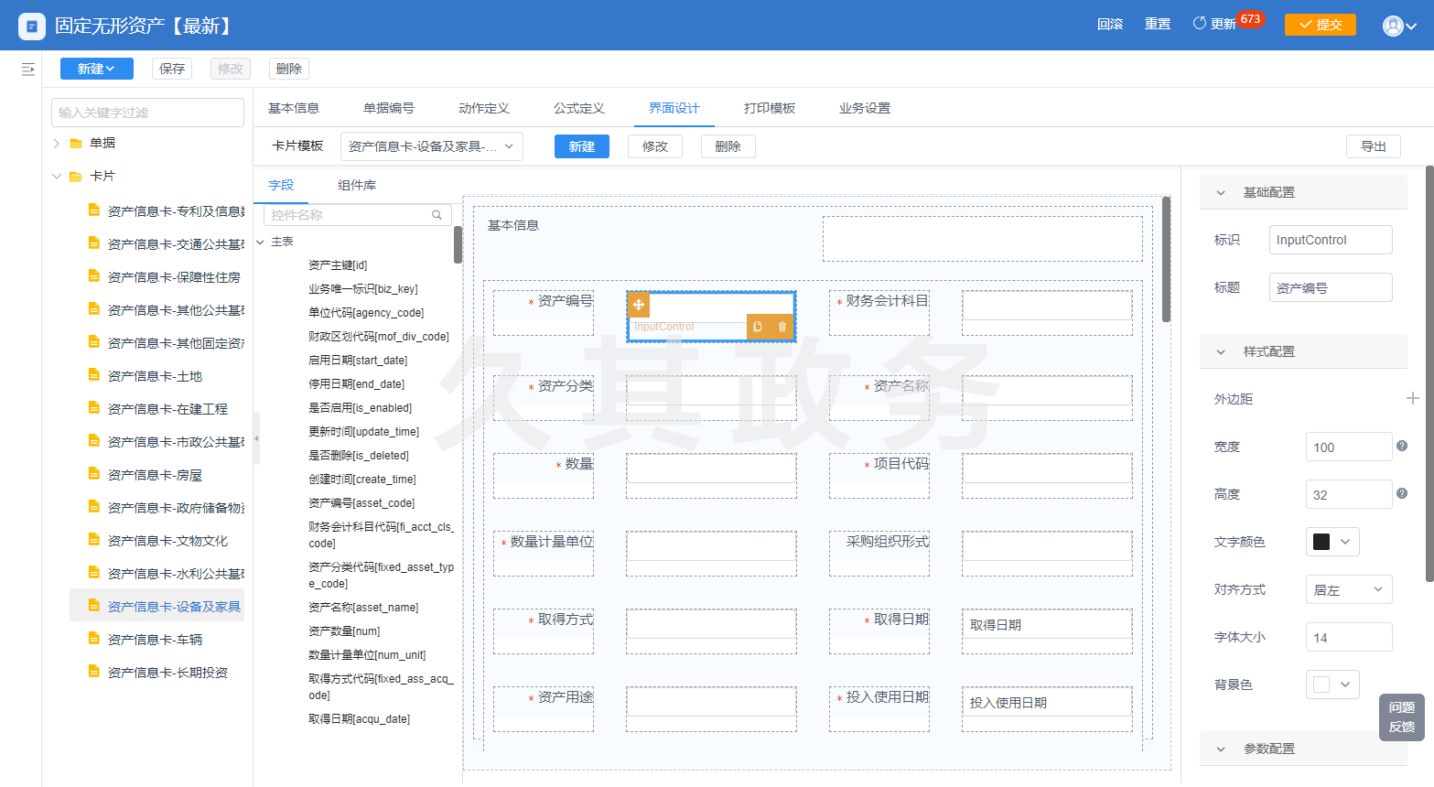Open the 卡片模板 dropdown
Viewport: 1434px width, 787px height.
431,146
